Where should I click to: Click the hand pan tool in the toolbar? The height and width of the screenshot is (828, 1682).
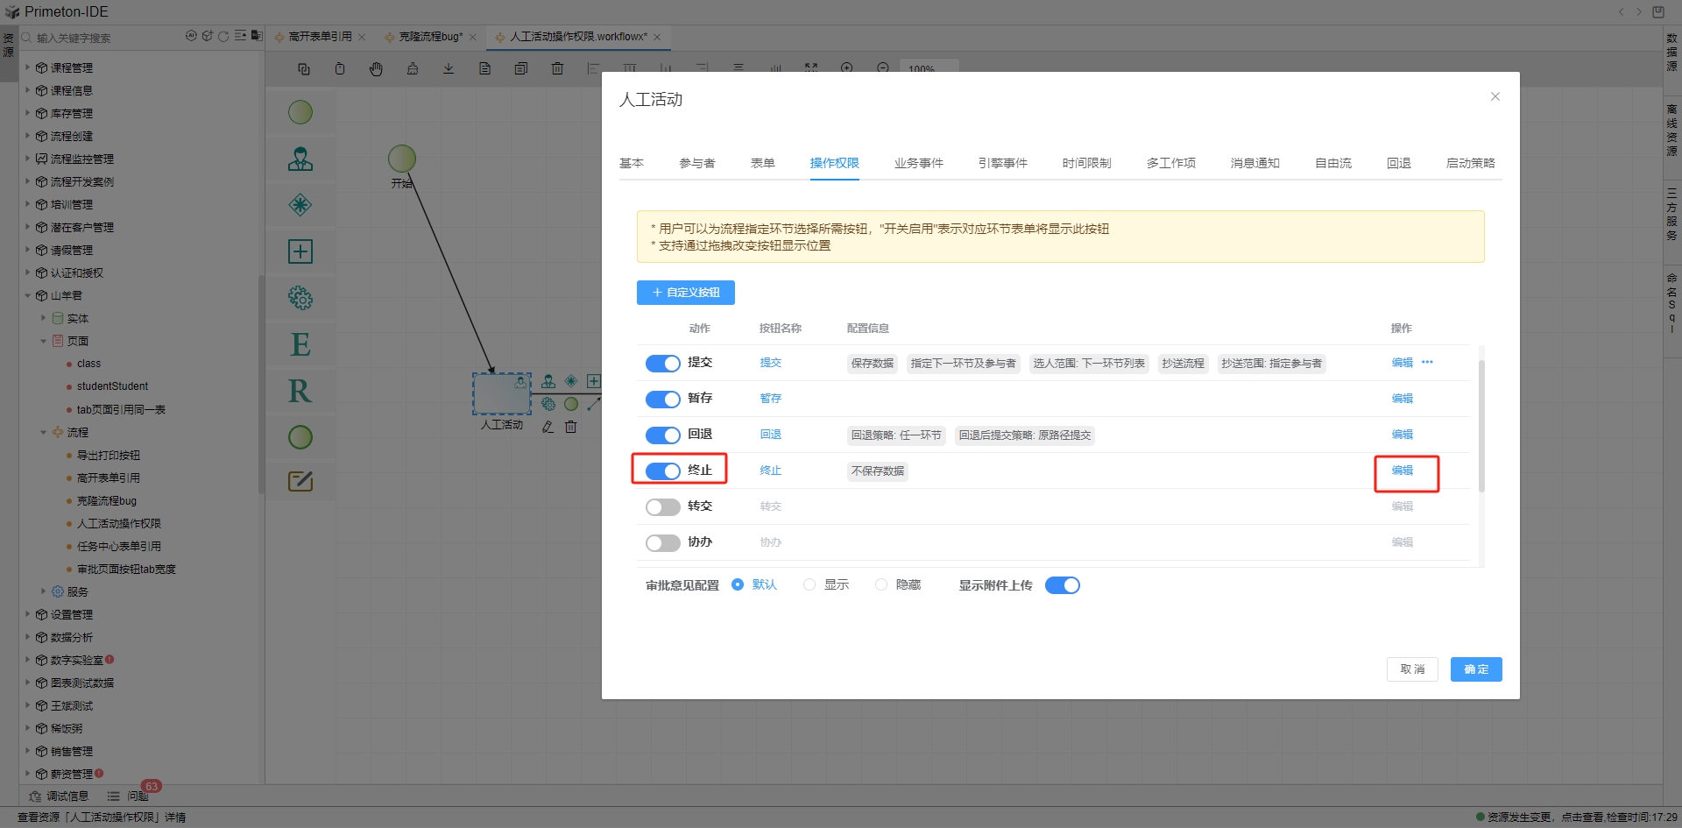pos(376,69)
